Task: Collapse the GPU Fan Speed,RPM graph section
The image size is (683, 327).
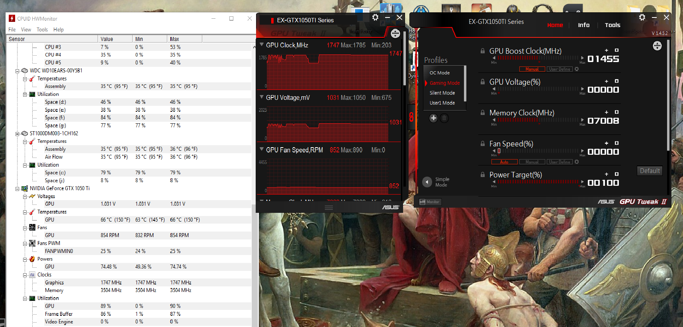Action: point(262,150)
